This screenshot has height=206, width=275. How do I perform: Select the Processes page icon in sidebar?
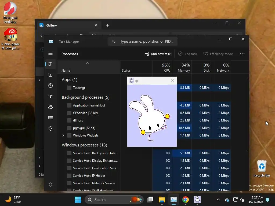(50, 64)
